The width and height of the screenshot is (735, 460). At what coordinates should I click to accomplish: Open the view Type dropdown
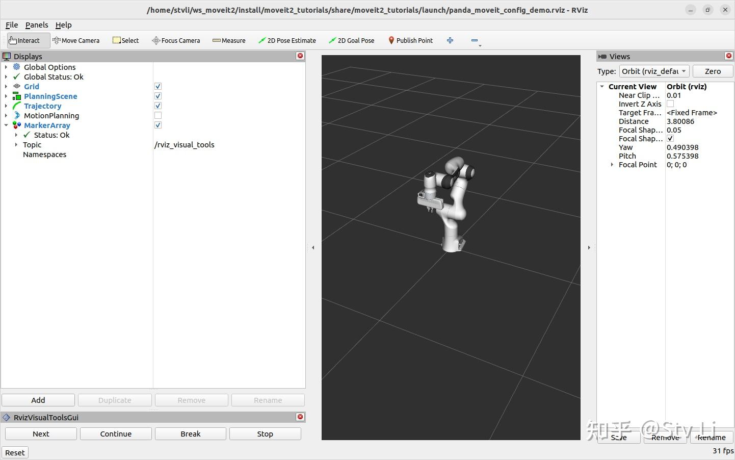654,71
